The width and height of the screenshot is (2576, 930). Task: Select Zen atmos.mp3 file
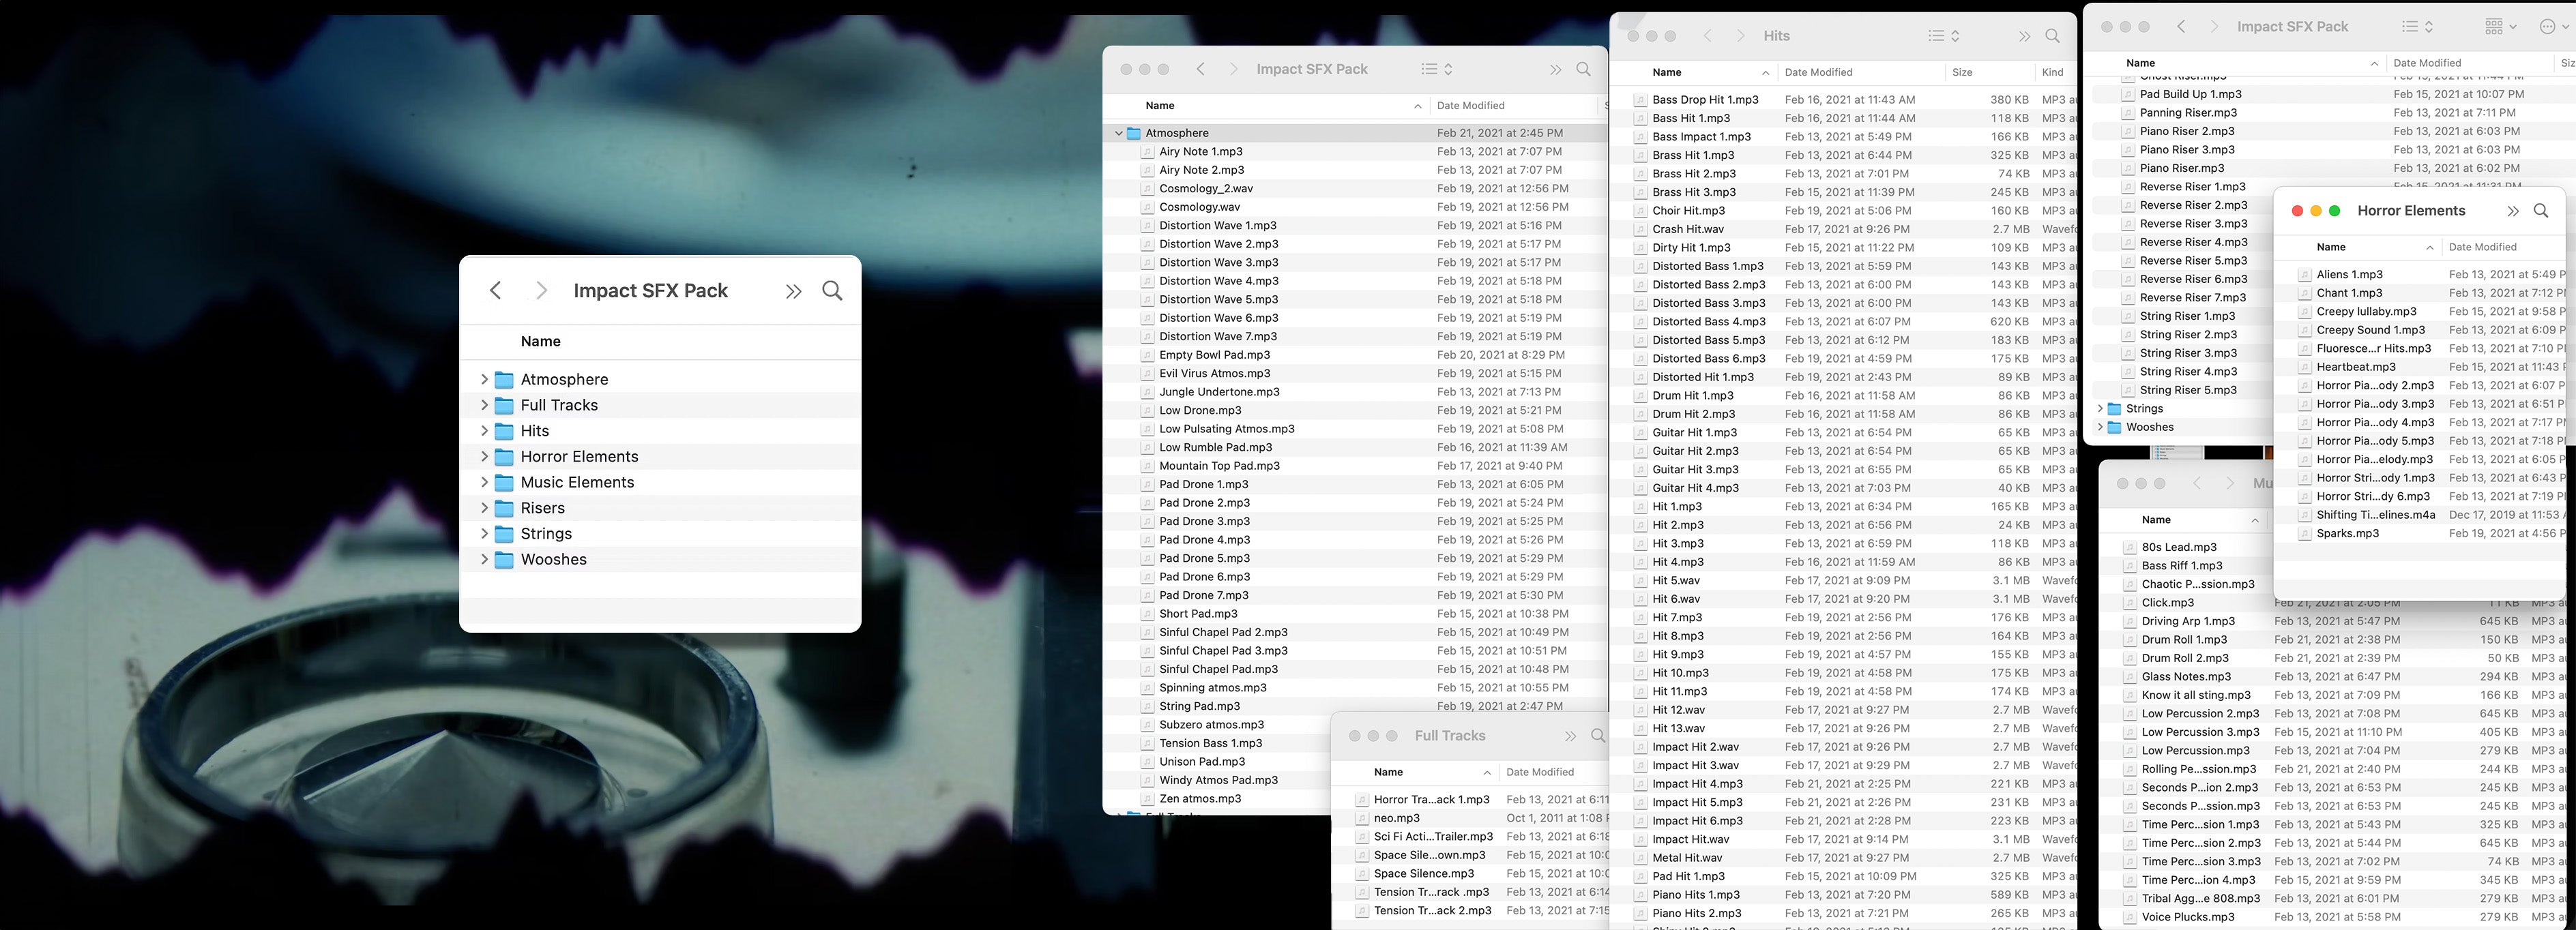tap(1199, 799)
